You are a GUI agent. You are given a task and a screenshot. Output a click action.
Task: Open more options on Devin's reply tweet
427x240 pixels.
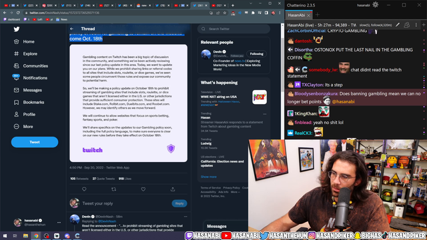[185, 217]
